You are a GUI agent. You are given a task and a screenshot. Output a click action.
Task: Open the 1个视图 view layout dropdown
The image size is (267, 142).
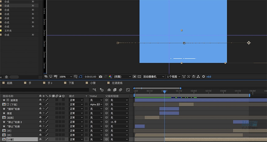click(x=173, y=77)
